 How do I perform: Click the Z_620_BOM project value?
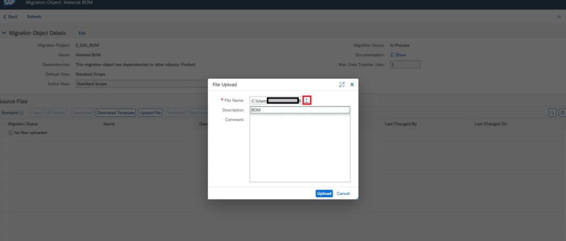(x=87, y=46)
